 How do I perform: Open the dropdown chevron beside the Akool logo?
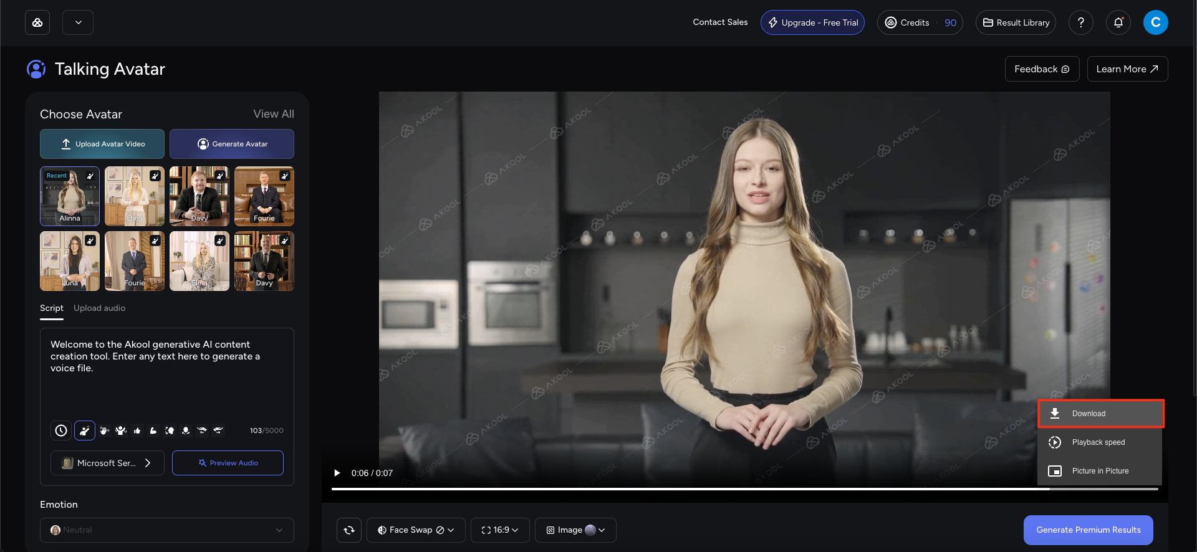[x=78, y=22]
